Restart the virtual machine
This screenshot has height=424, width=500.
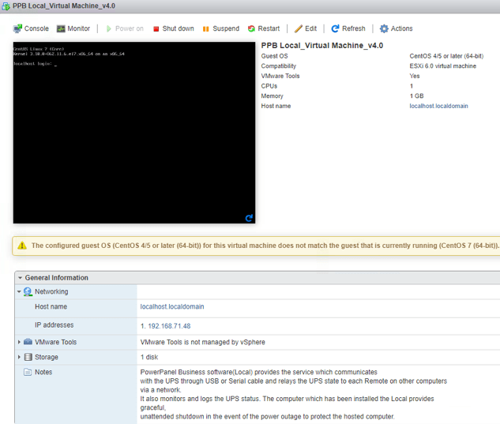263,28
